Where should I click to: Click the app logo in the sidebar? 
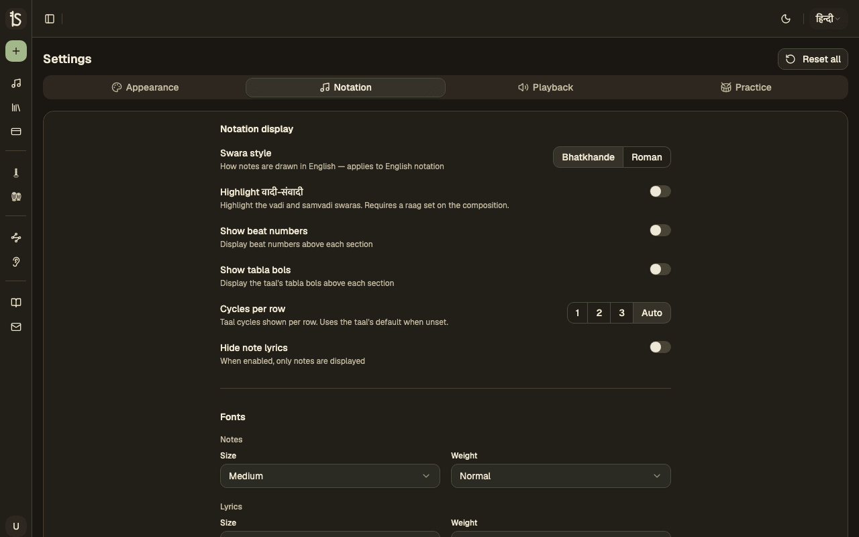click(x=16, y=19)
